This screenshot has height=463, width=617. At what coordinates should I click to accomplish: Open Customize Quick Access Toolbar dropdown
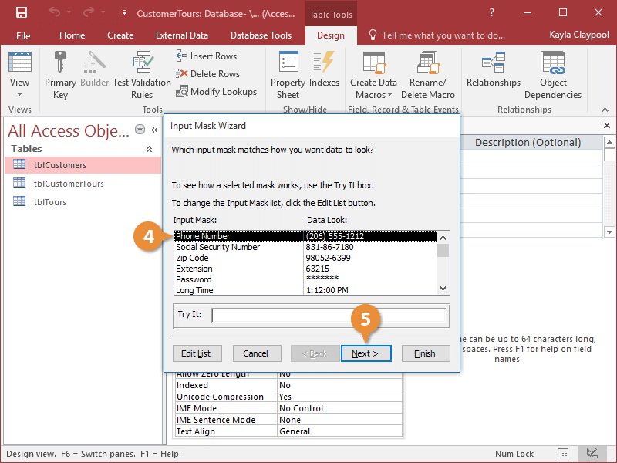(124, 12)
